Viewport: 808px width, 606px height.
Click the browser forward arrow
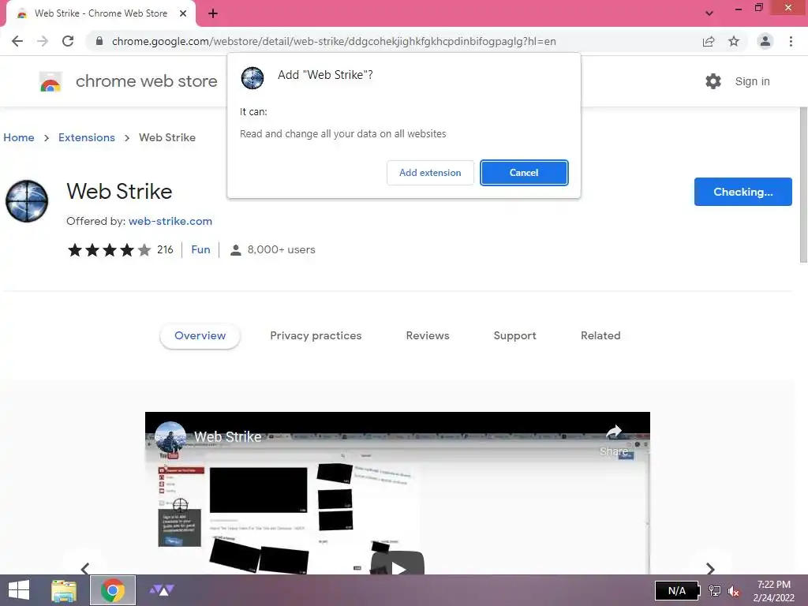[43, 41]
